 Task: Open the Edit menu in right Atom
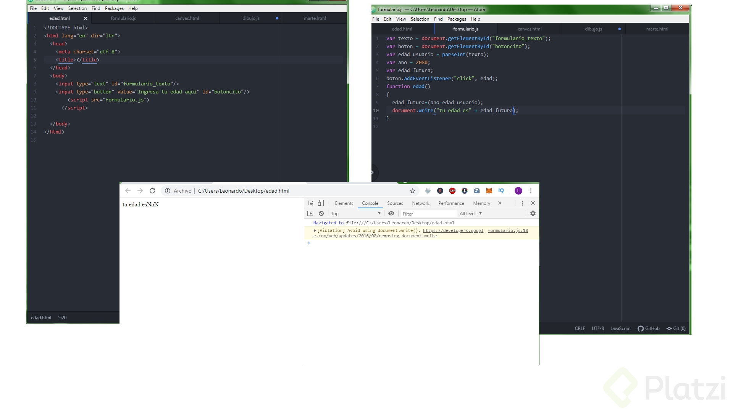click(387, 19)
